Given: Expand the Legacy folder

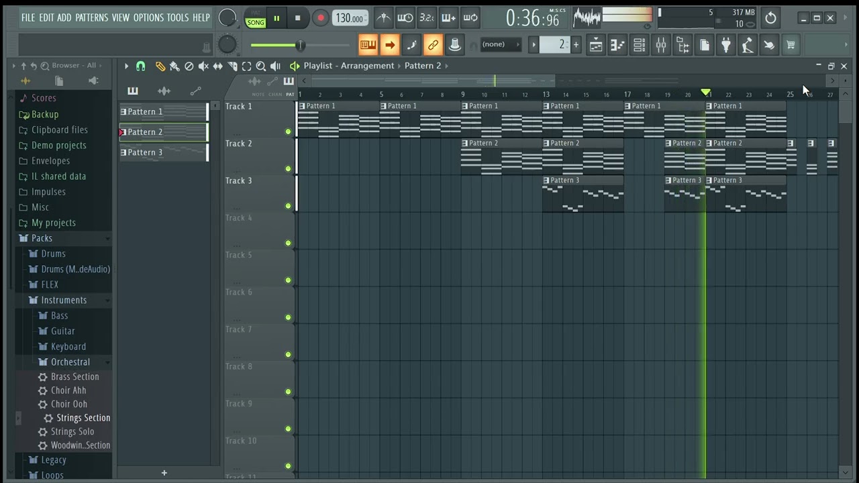Looking at the screenshot, I should coord(53,460).
